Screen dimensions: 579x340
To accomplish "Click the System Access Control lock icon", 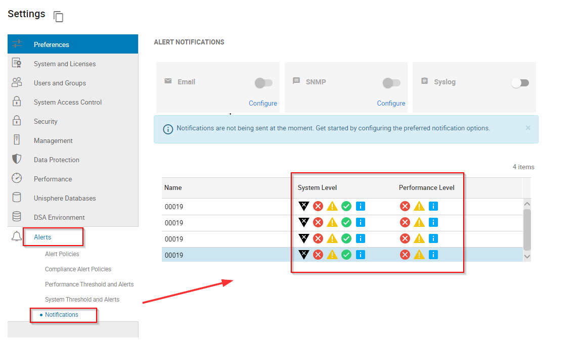I will click(17, 102).
